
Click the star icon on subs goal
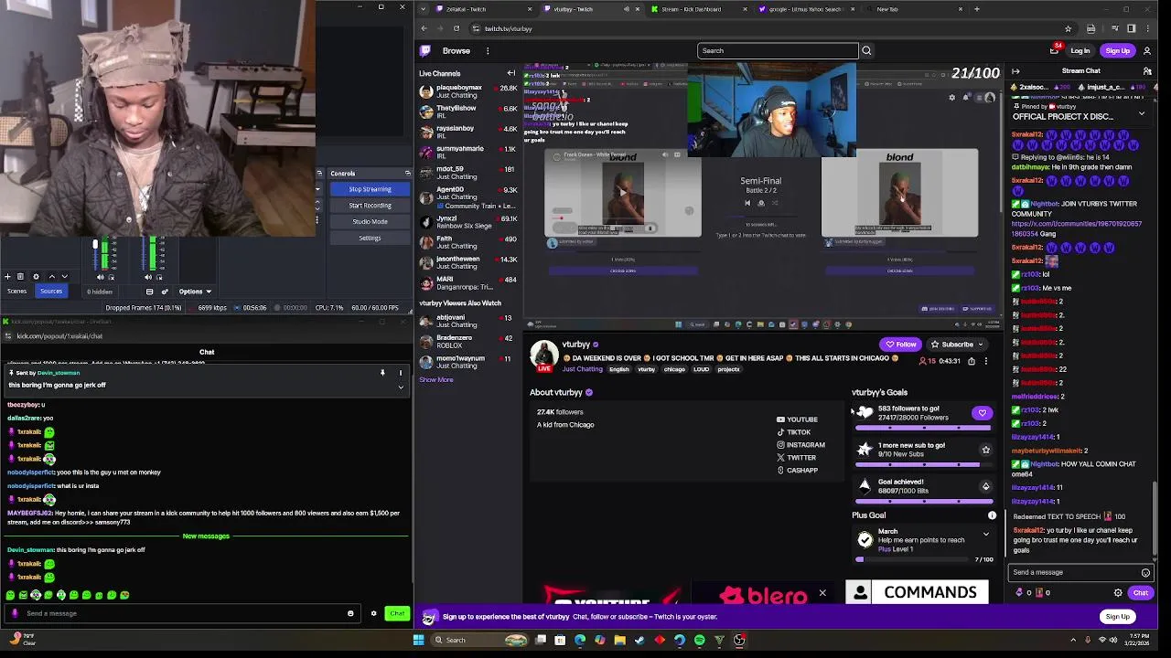[x=985, y=450]
